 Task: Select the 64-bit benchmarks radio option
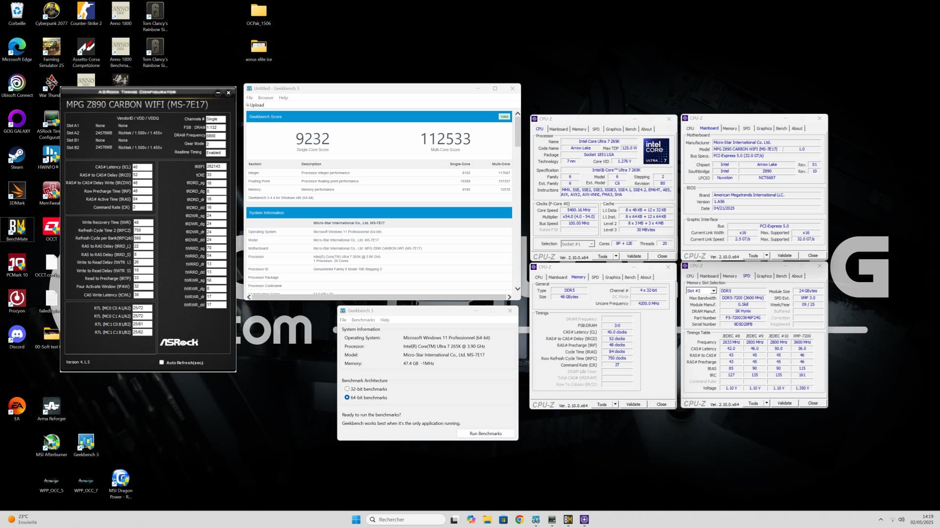click(x=347, y=397)
